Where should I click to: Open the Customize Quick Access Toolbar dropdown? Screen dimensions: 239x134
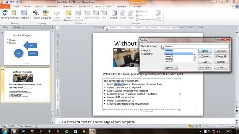coord(21,2)
